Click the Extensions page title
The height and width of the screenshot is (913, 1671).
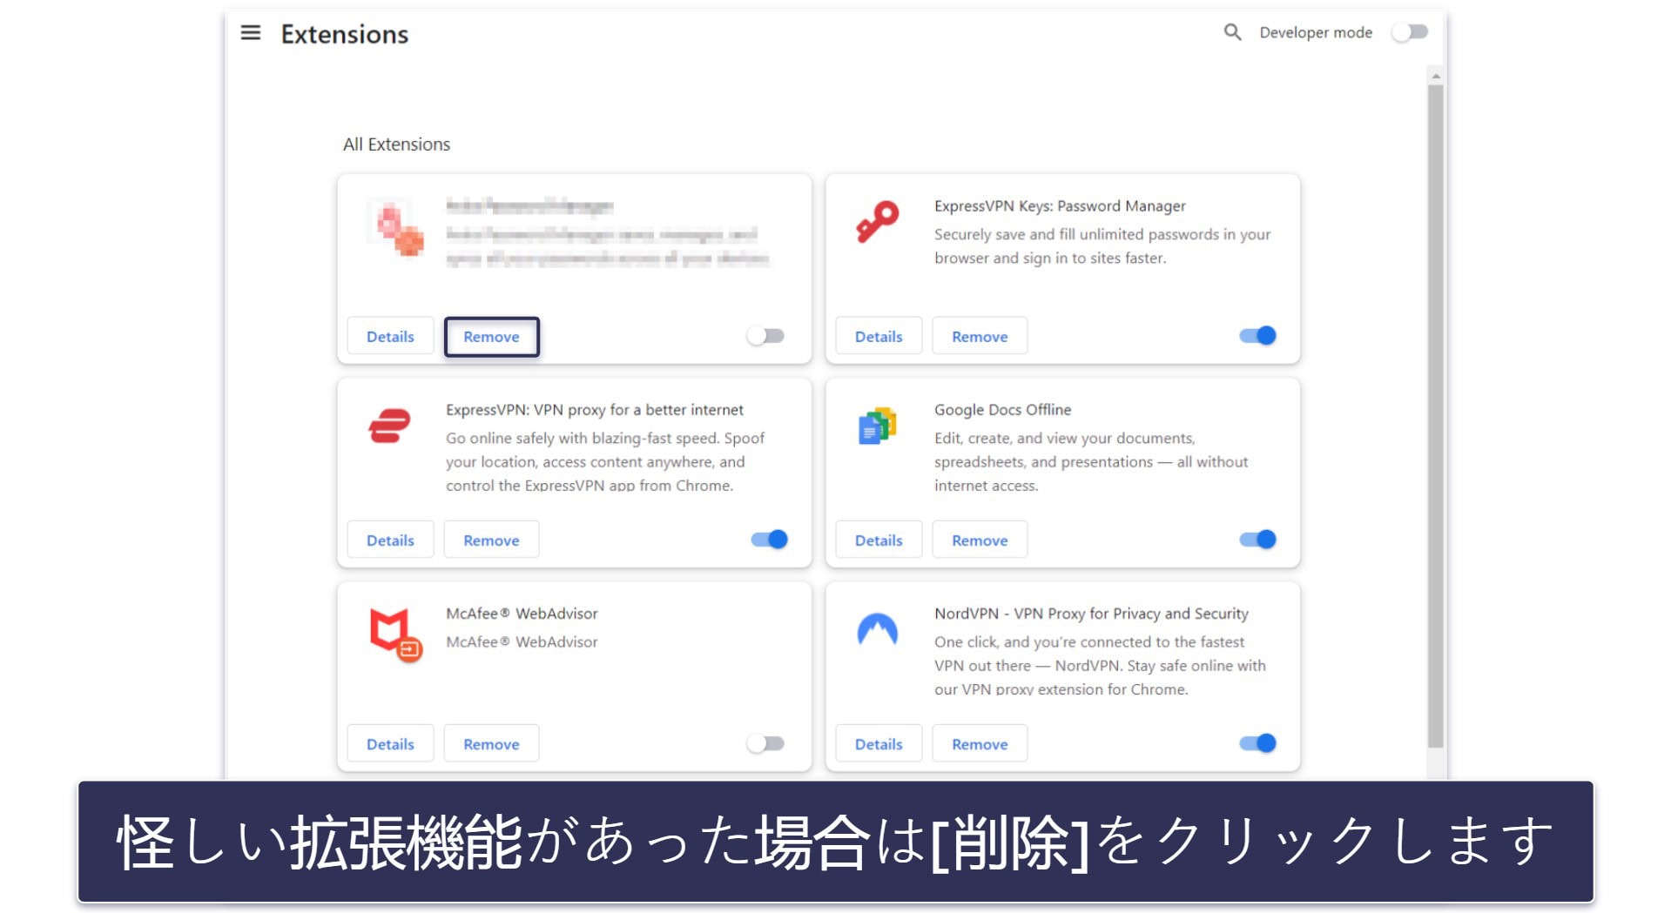click(345, 34)
